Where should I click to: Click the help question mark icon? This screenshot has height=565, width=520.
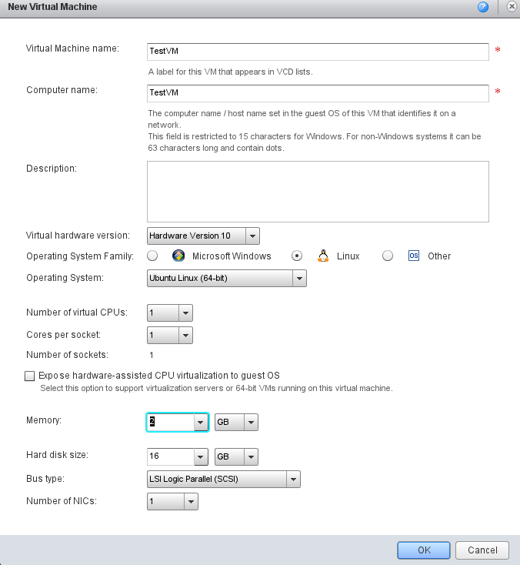click(483, 7)
